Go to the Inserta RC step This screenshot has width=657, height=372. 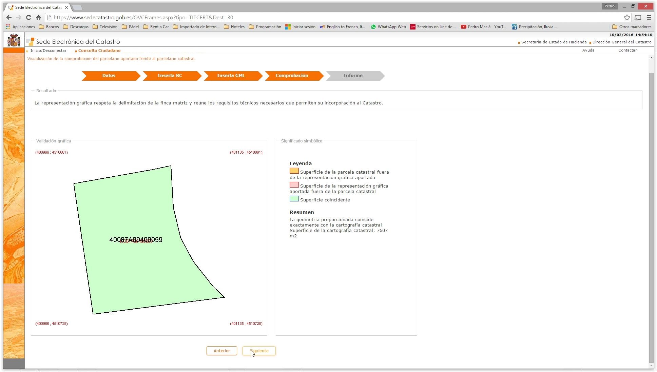pyautogui.click(x=172, y=76)
